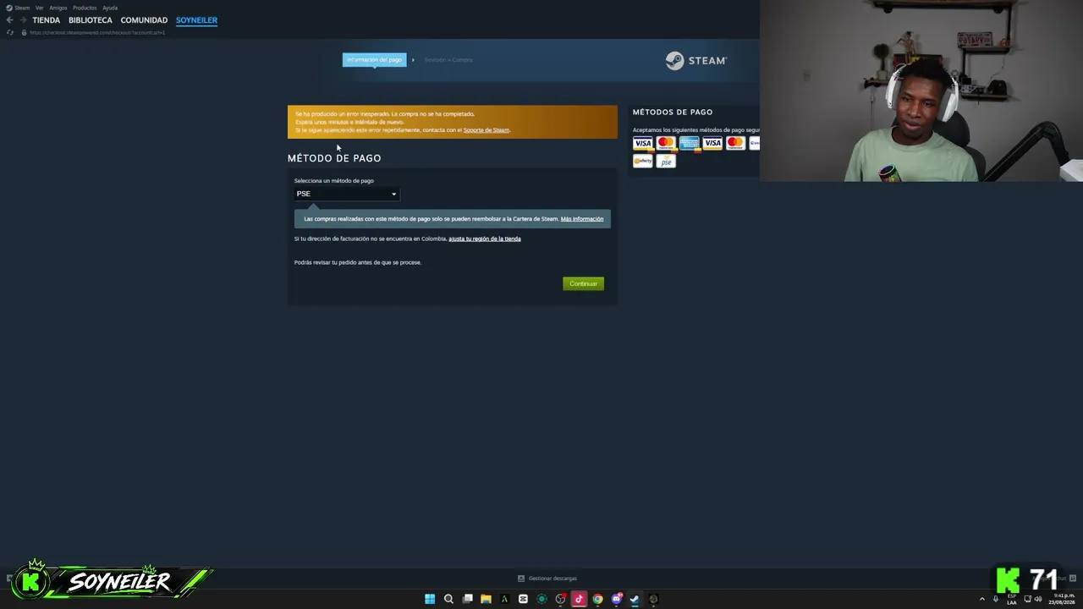
Task: Click Gestionar descargas in the bottom bar
Action: [552, 579]
